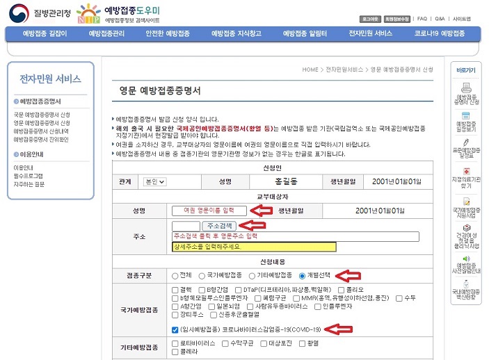Click the 여권 영문이름 입력 name field
The height and width of the screenshot is (360, 489).
209,211
